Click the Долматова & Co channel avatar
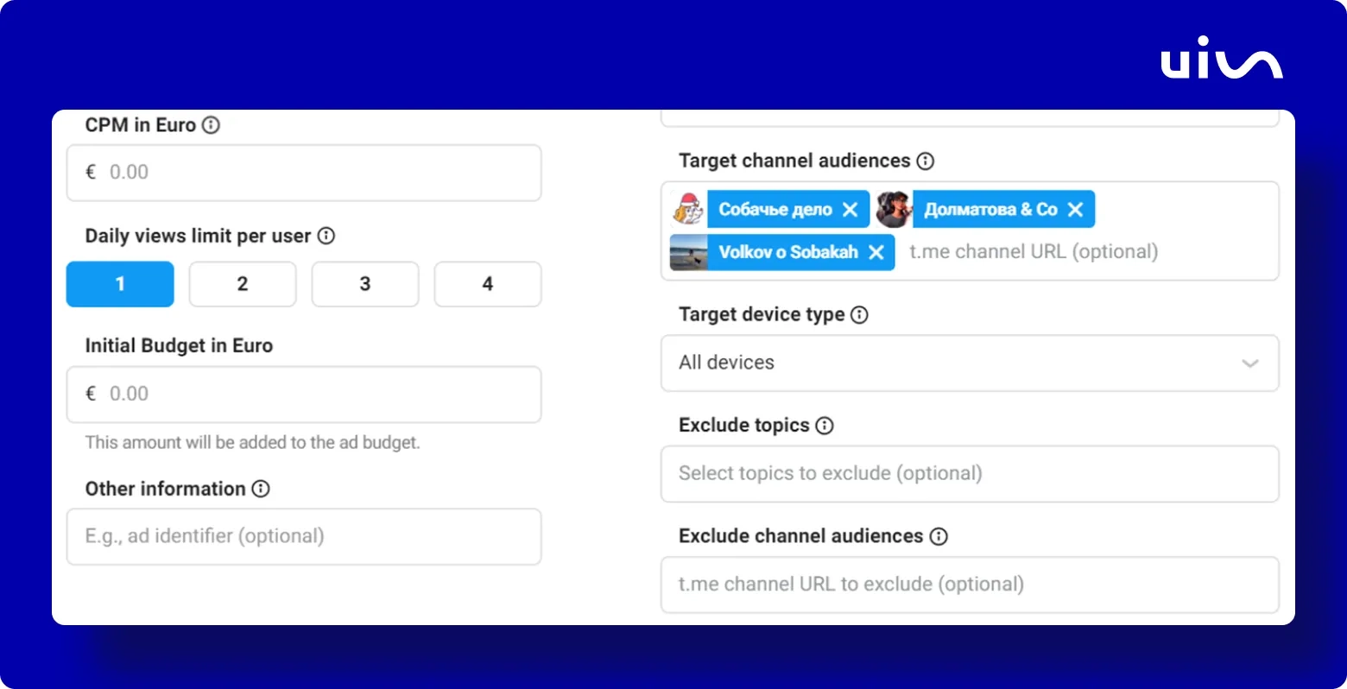The width and height of the screenshot is (1347, 689). pos(895,209)
